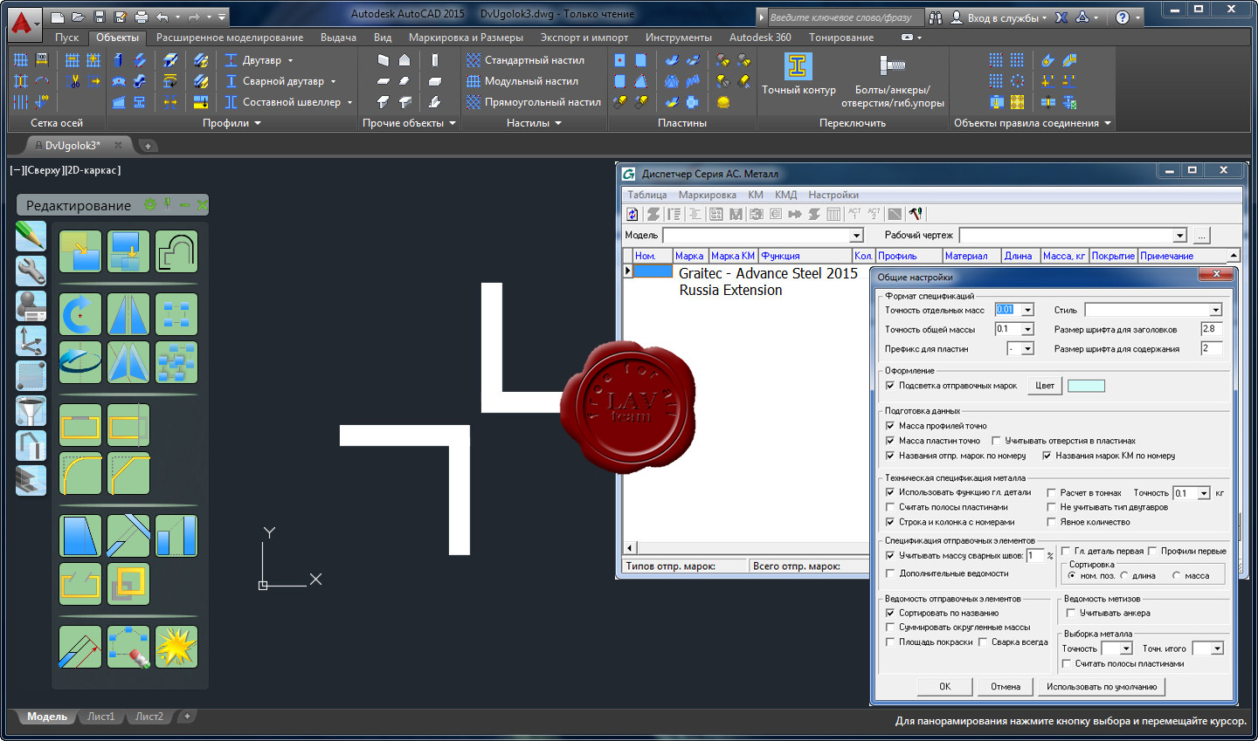Toggle Подсветка отправочных марок checkbox
This screenshot has height=741, width=1258.
[x=890, y=386]
